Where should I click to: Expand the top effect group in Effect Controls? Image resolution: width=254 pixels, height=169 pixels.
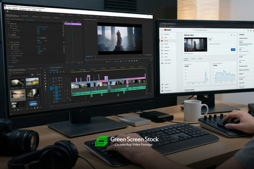click(x=6, y=23)
